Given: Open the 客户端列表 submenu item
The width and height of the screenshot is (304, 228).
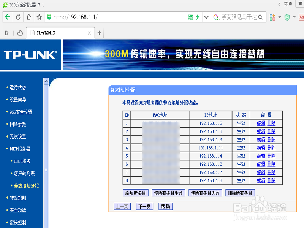Looking at the screenshot, I should (x=24, y=173).
